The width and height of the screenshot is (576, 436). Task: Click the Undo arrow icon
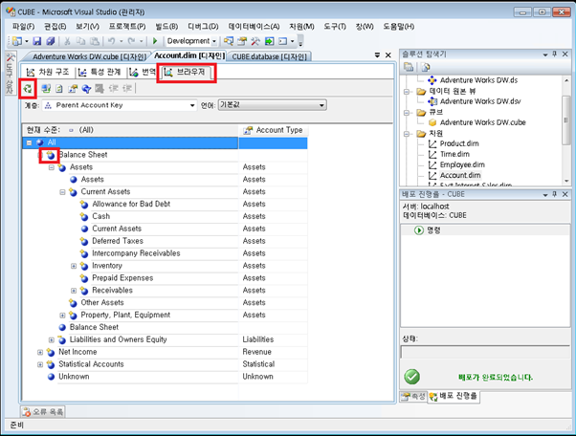pos(112,41)
